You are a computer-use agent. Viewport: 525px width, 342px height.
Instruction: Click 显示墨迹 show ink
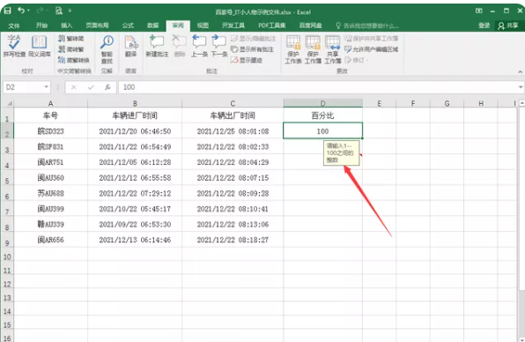247,60
